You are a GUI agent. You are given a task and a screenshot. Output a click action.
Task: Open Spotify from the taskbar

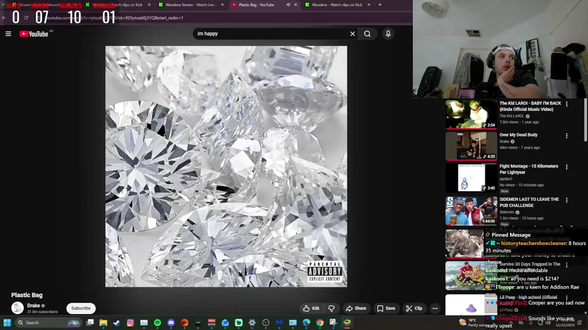pos(158,323)
